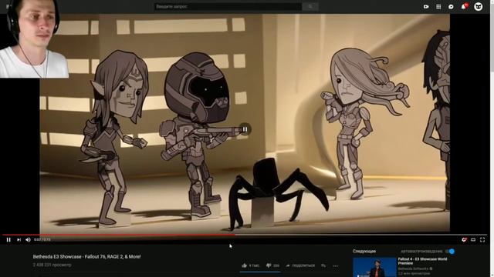Enter fullscreen mode
This screenshot has height=277, width=494.
tap(482, 239)
